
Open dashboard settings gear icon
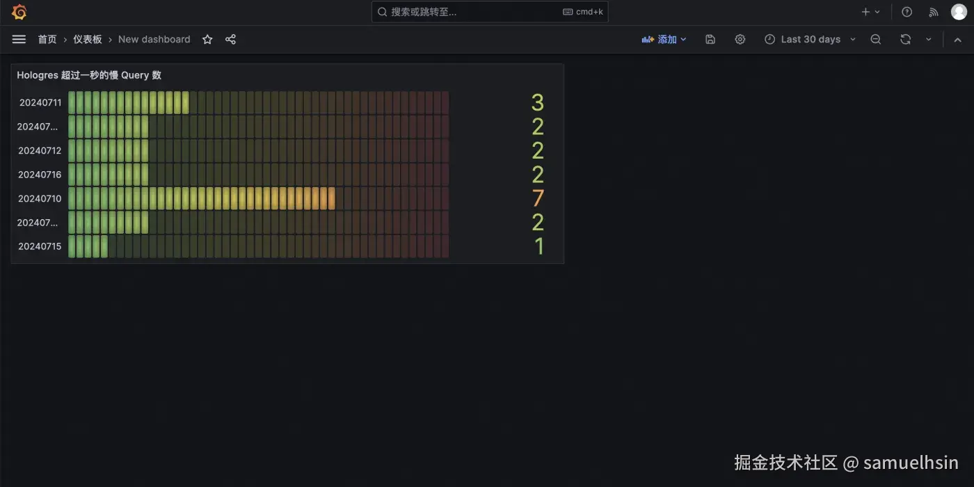740,40
